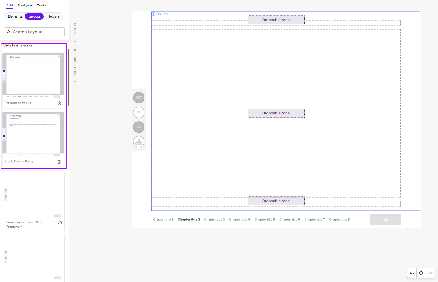This screenshot has height=282, width=438.
Task: Switch to the Helpers pill tab
Action: 53,16
